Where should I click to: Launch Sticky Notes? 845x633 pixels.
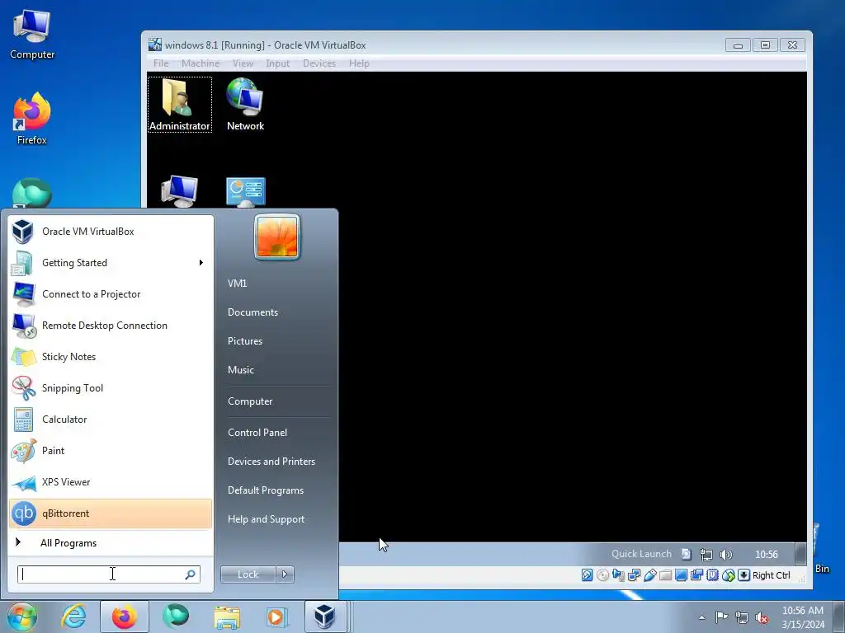(x=111, y=356)
